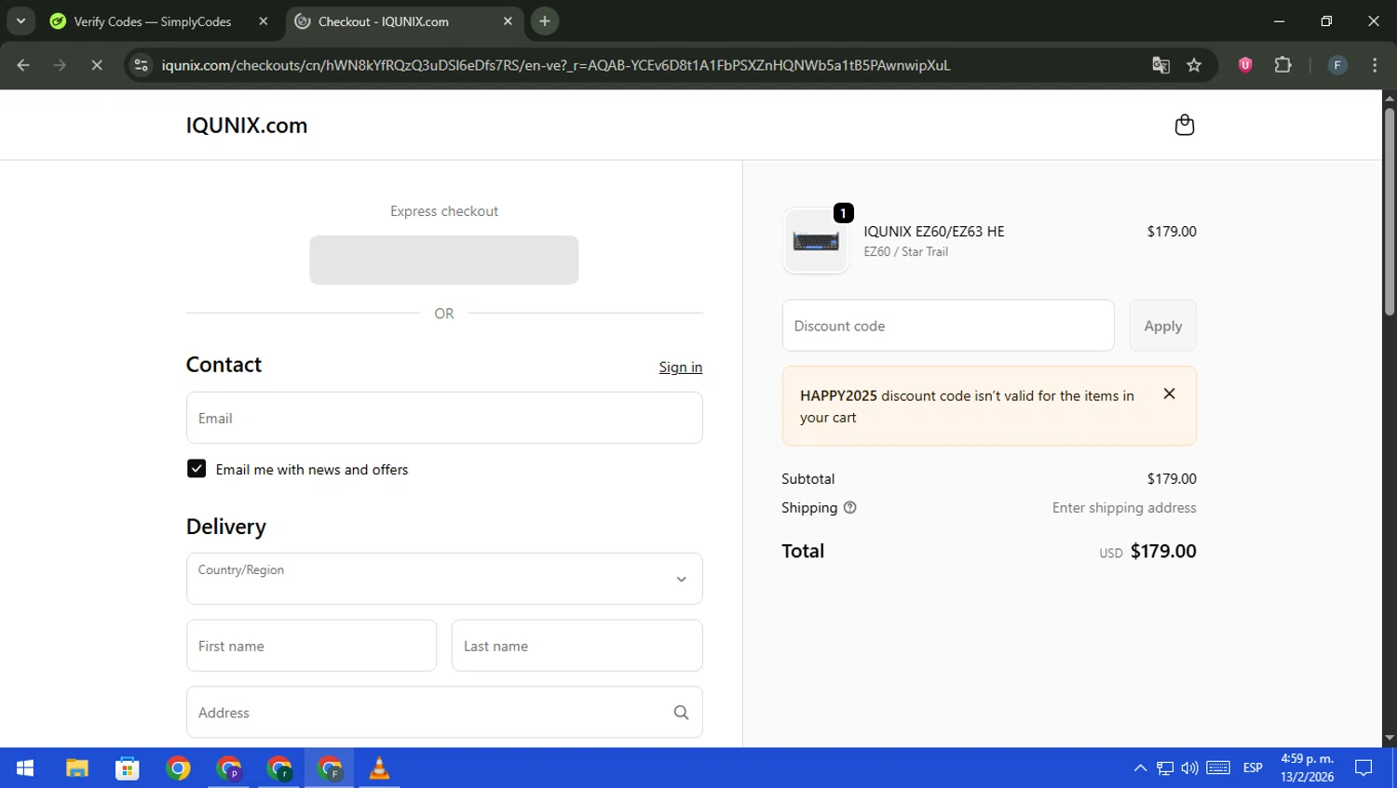
Task: Focus the Discount code field
Action: (x=948, y=326)
